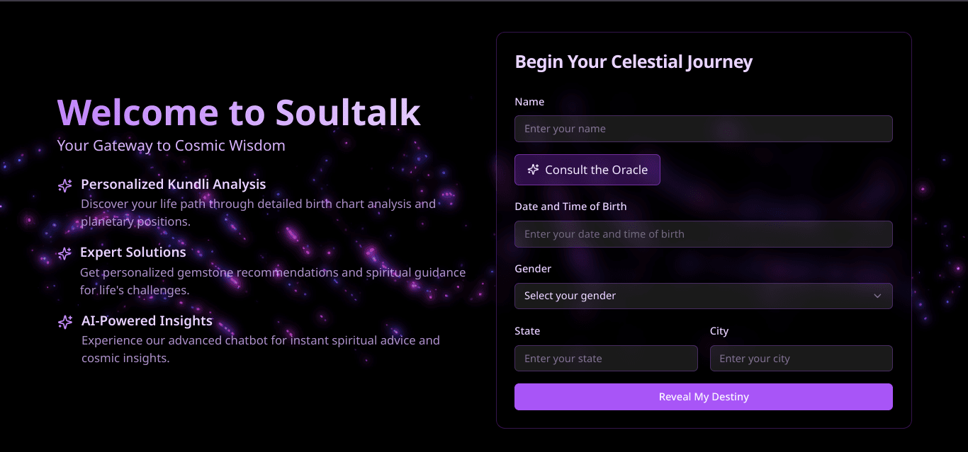Screen dimensions: 968x452
Task: Click the Begin Your Celestial Journey title
Action: pos(634,62)
